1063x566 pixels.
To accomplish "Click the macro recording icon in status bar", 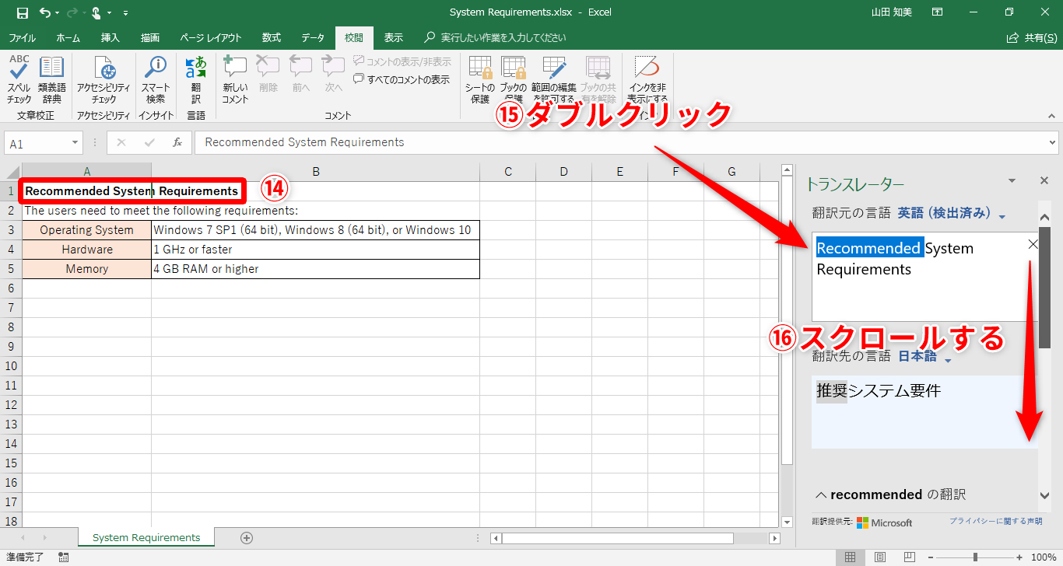I will pyautogui.click(x=63, y=557).
